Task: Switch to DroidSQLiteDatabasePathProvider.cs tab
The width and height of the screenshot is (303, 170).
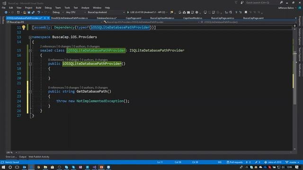Action: (70, 18)
